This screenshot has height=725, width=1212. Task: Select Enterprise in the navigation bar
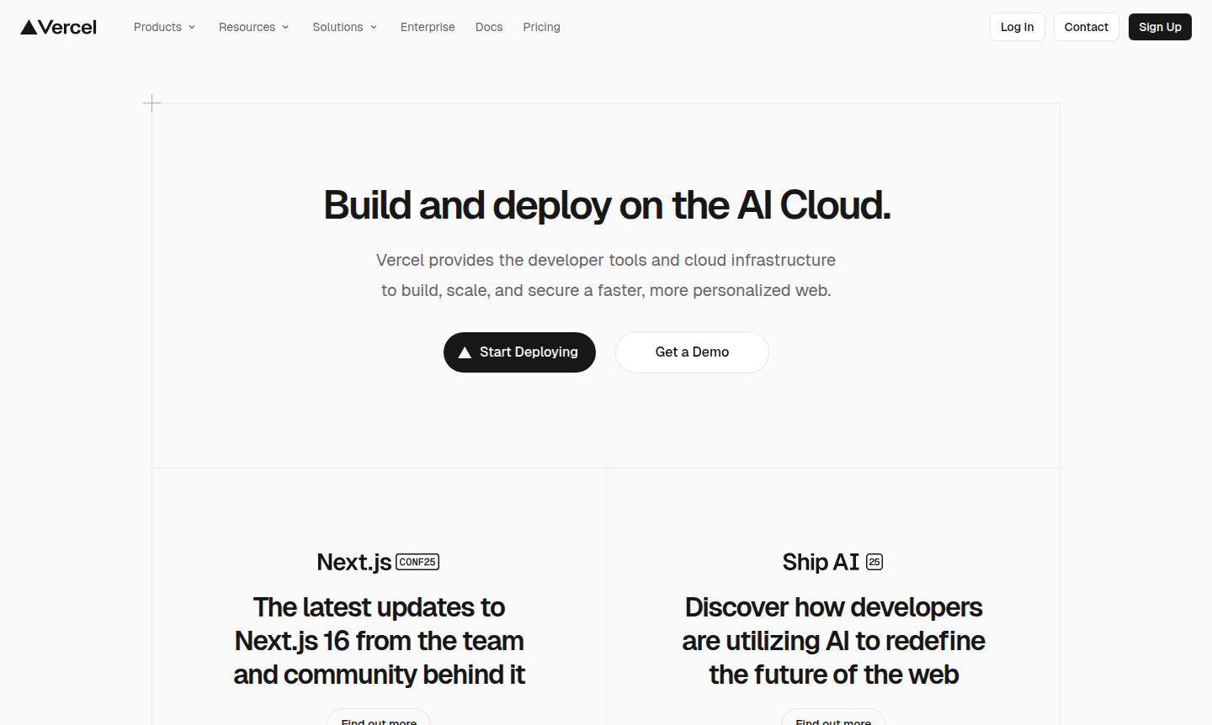click(x=428, y=27)
